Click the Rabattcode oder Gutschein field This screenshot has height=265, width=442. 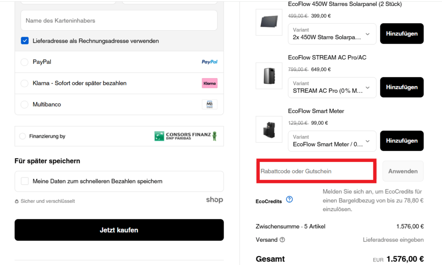tap(316, 171)
